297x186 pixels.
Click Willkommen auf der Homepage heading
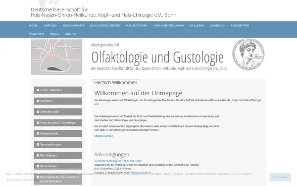pos(138,93)
